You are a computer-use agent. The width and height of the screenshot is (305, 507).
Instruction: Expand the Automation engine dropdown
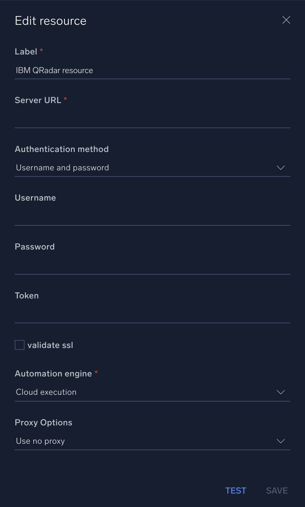coord(152,392)
